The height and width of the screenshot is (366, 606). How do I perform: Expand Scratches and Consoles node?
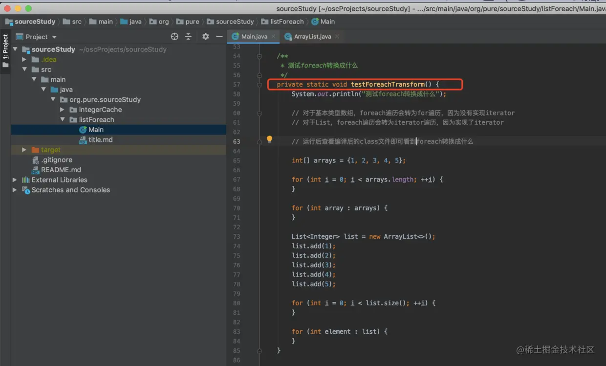[15, 190]
